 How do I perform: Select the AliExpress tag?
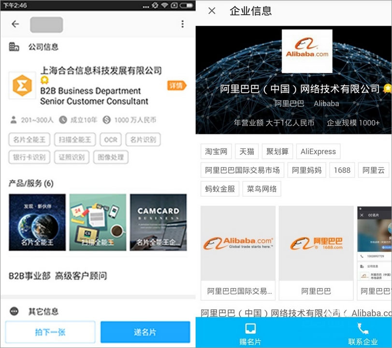[x=318, y=151]
